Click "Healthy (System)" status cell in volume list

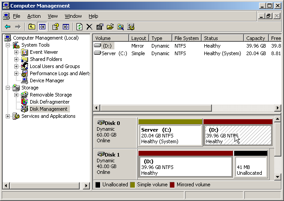coord(223,53)
